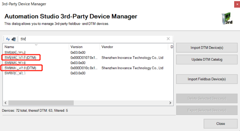Sort list by the Name column header

click(36, 47)
